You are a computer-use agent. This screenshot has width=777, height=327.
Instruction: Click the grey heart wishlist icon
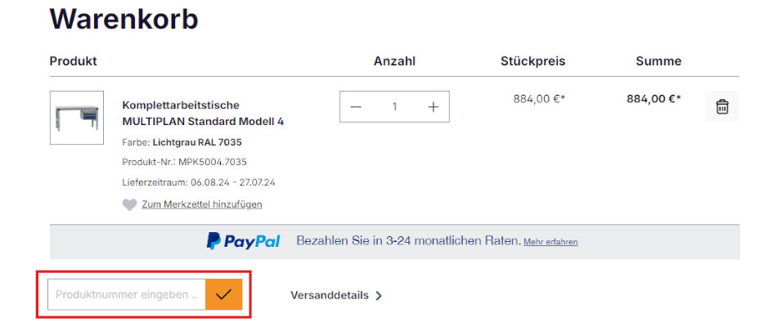click(x=129, y=204)
